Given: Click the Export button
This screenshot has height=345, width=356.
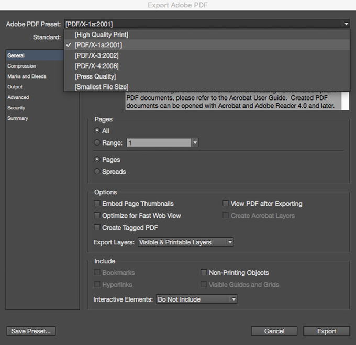Looking at the screenshot, I should pyautogui.click(x=327, y=331).
